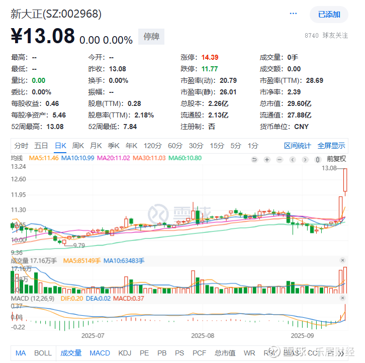Reset chart view with undo arrow icon
Screen dimensions: 365x363
click(254, 160)
